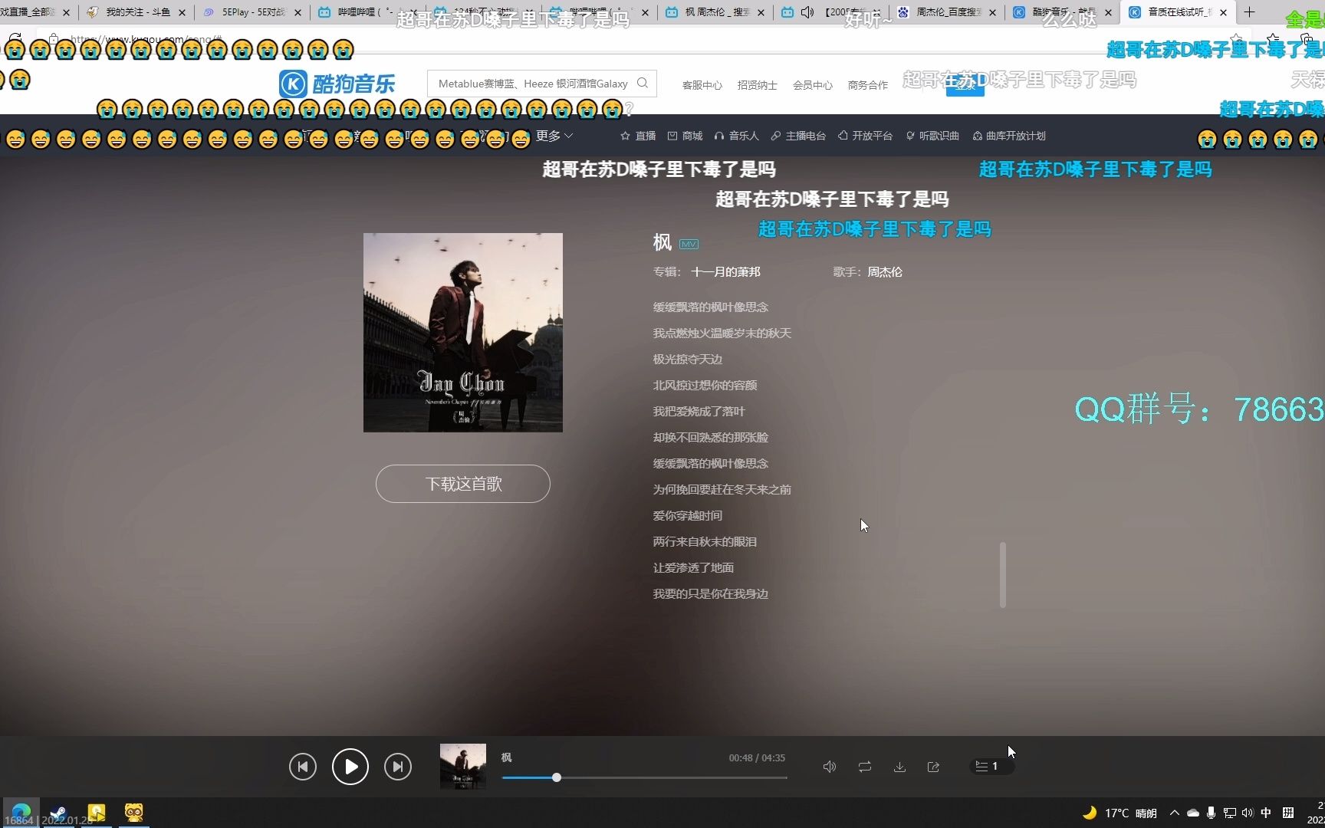The width and height of the screenshot is (1325, 828).
Task: Open the 客服中心 link
Action: 702,85
